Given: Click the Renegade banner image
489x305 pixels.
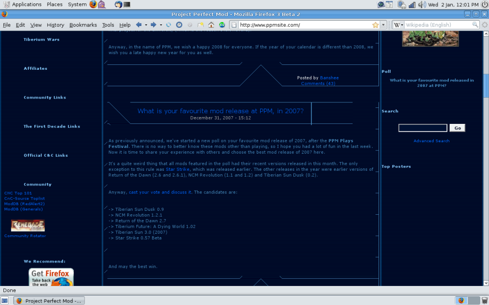Looking at the screenshot, I should pyautogui.click(x=28, y=225).
